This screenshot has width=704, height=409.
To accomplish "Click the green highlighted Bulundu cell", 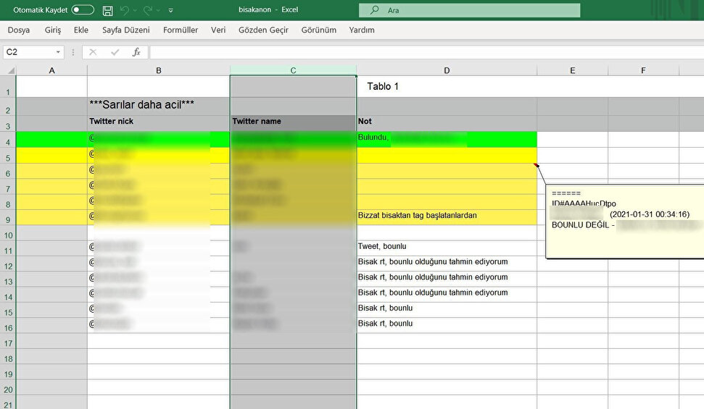I will tap(446, 138).
